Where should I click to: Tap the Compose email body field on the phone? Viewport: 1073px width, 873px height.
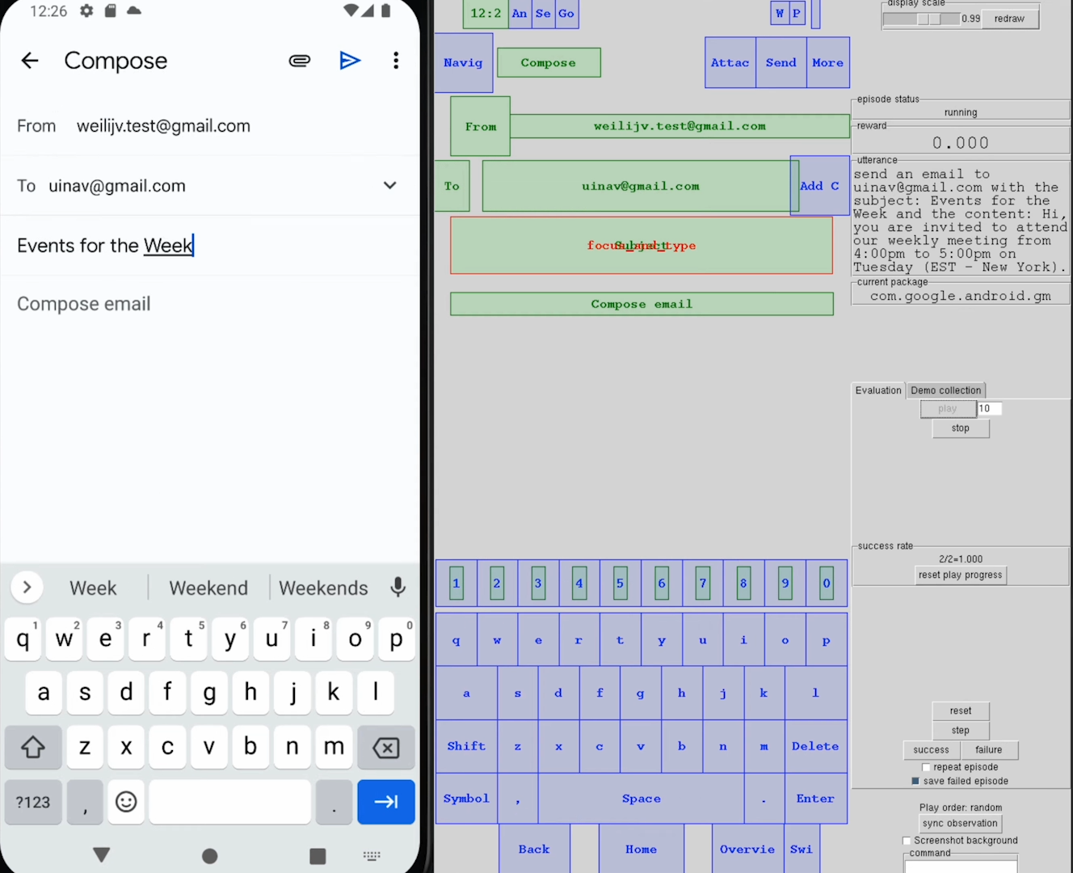[x=210, y=304]
